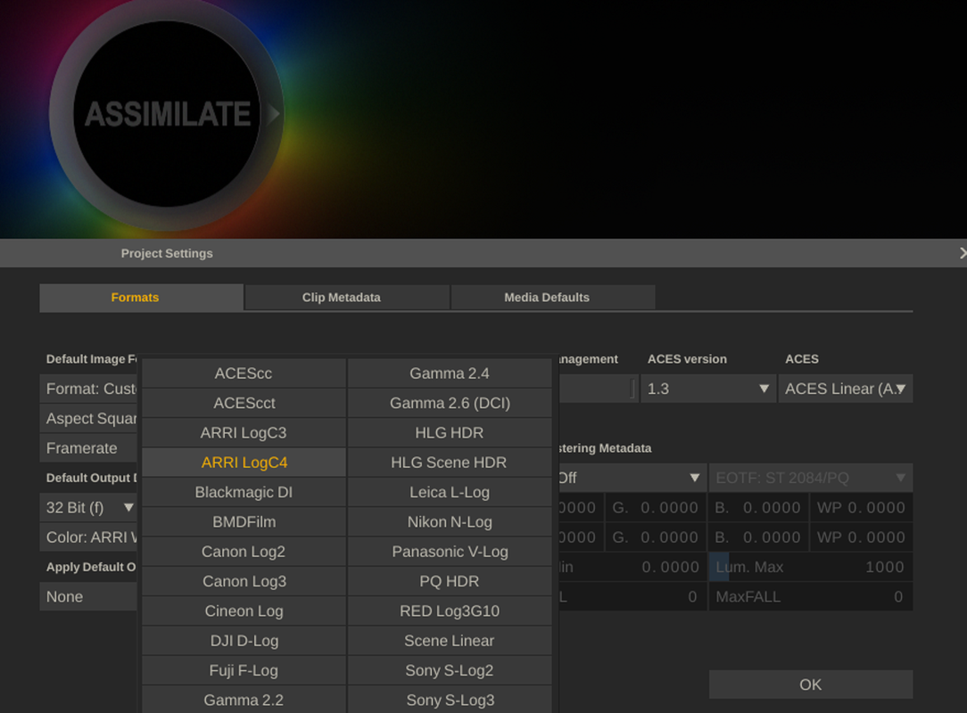Choose RED Log3G10 curve
The height and width of the screenshot is (713, 967).
[450, 611]
